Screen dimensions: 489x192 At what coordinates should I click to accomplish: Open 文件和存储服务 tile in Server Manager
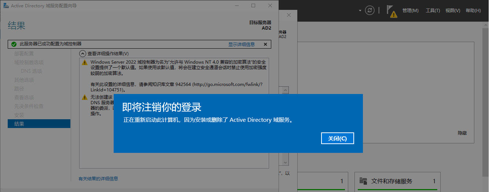[x=397, y=181]
